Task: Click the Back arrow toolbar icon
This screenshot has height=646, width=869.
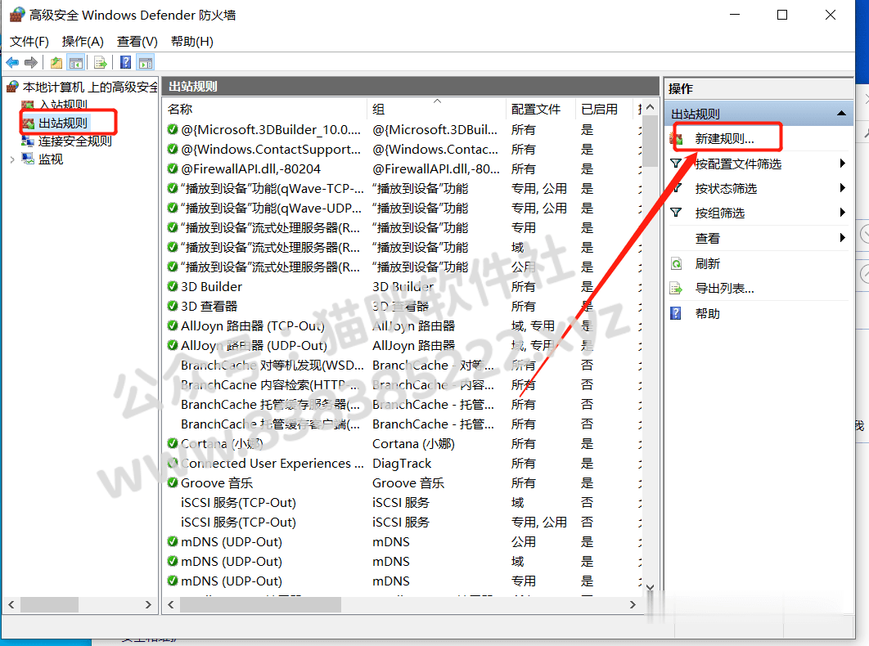Action: pos(12,63)
